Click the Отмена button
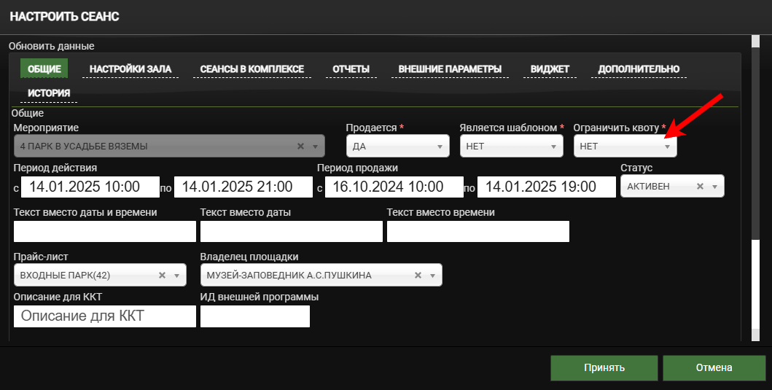Image resolution: width=772 pixels, height=390 pixels. (714, 367)
